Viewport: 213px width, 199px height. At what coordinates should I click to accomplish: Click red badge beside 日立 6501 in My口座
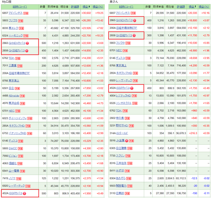(x=17, y=88)
